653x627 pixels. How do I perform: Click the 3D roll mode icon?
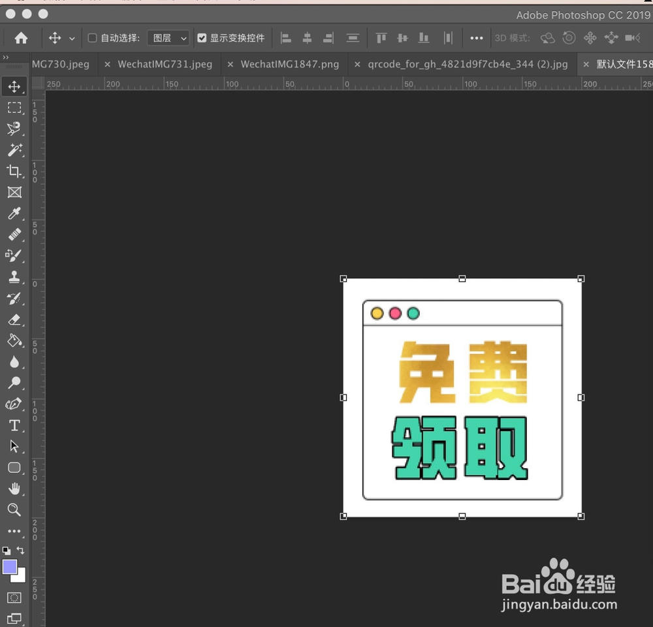[x=569, y=38]
